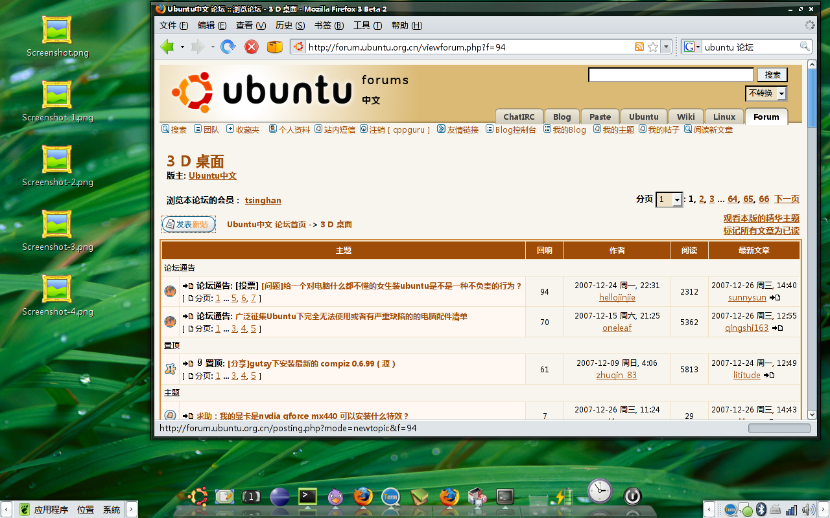Click the Ubuntu logo icon in the dock
Viewport: 830px width, 518px height.
(198, 497)
